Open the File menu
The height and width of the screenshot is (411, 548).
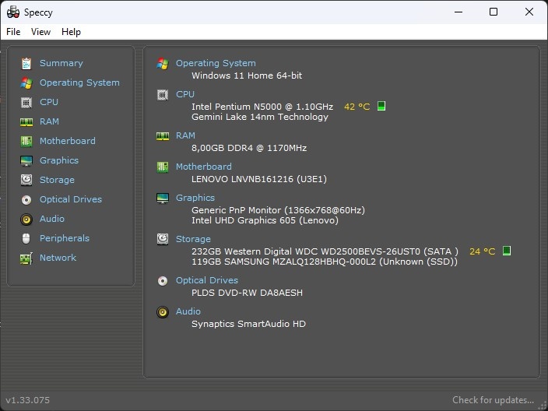(x=13, y=32)
